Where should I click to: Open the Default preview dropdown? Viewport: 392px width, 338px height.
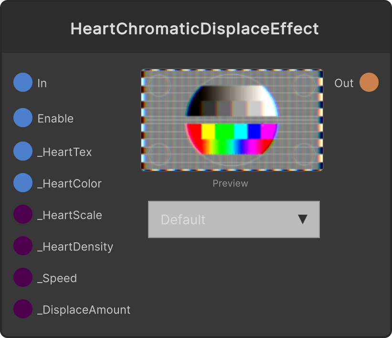234,219
